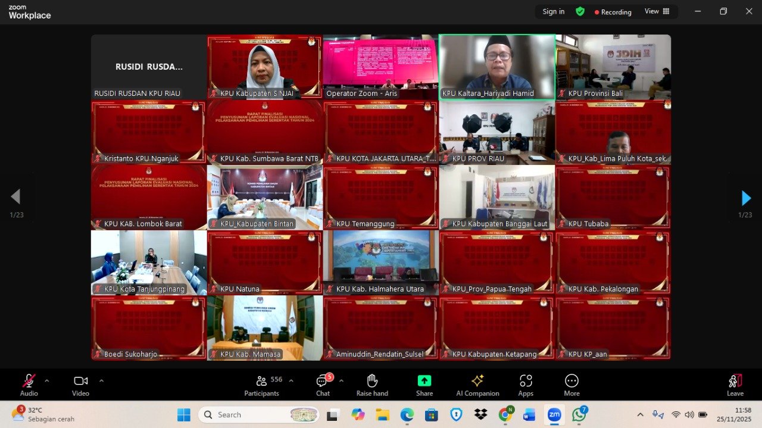The height and width of the screenshot is (428, 762).
Task: Open the Chat panel icon
Action: pyautogui.click(x=323, y=381)
